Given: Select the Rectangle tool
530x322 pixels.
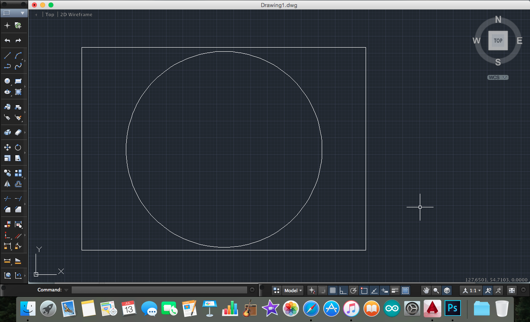Looking at the screenshot, I should click(18, 81).
